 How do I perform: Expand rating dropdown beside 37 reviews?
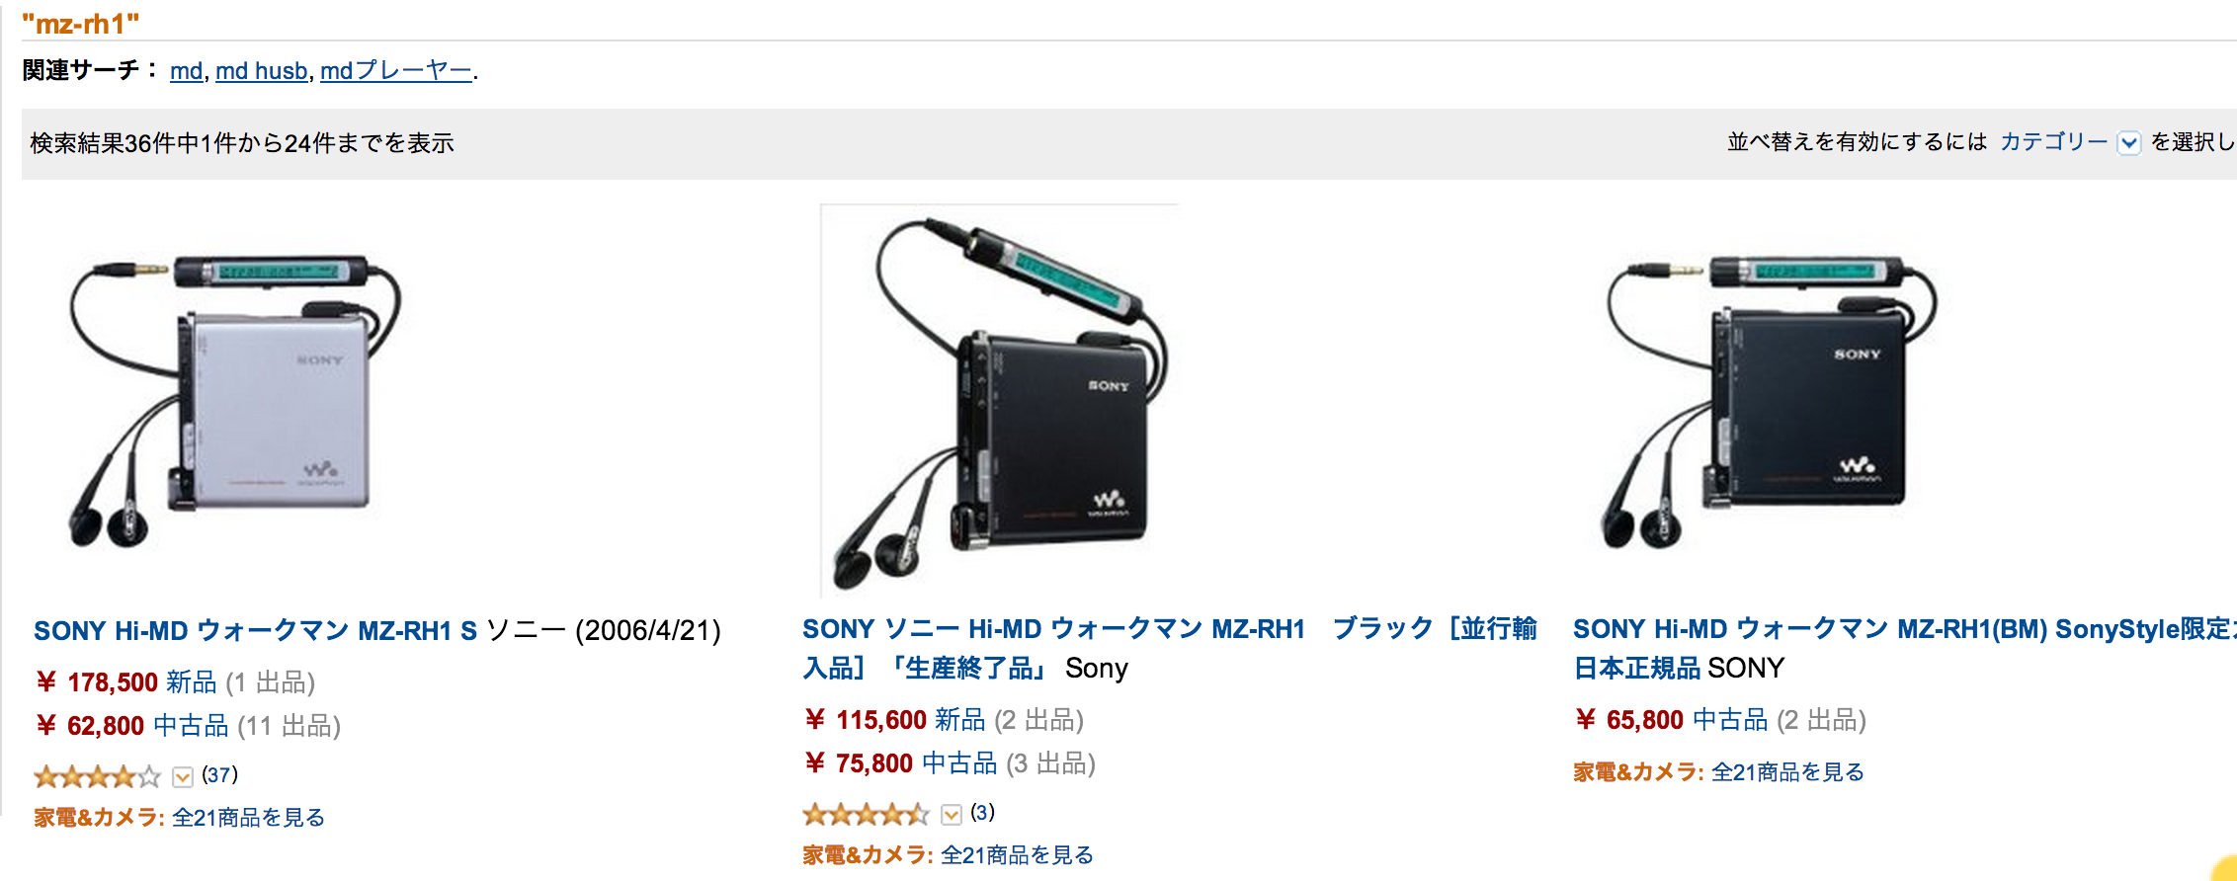click(183, 777)
